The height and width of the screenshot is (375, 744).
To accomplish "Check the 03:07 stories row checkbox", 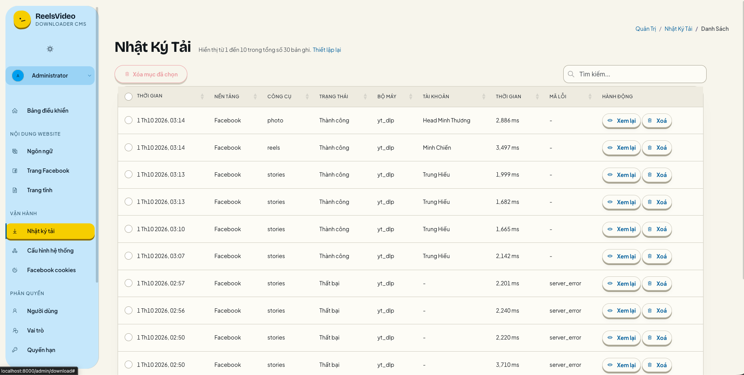I will pyautogui.click(x=129, y=256).
